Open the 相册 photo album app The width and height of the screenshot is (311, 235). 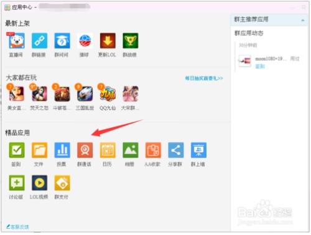pos(131,150)
